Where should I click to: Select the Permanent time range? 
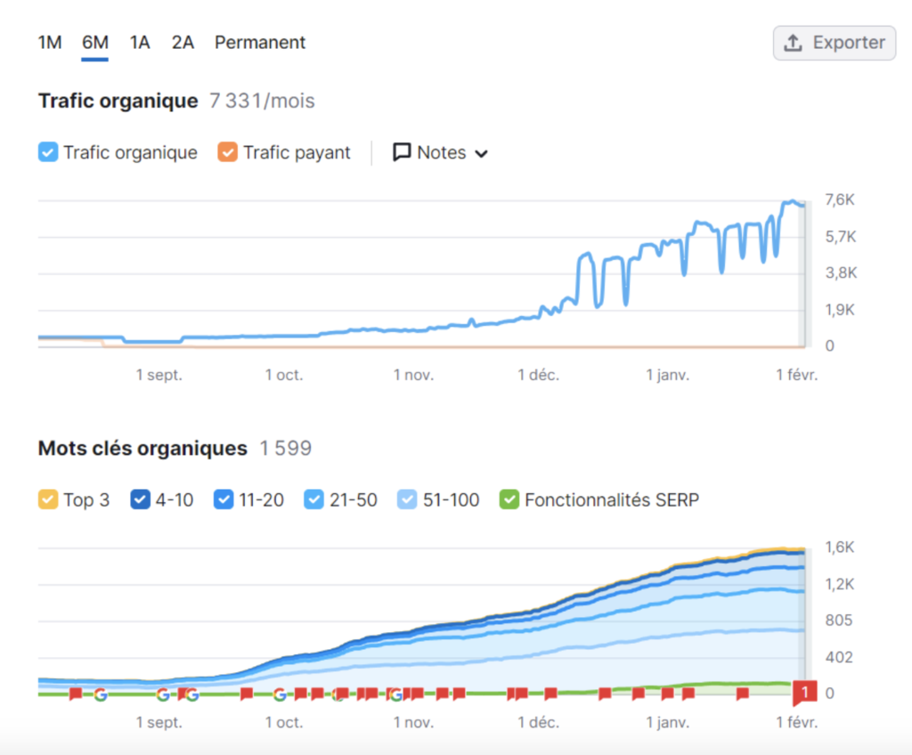pyautogui.click(x=260, y=43)
